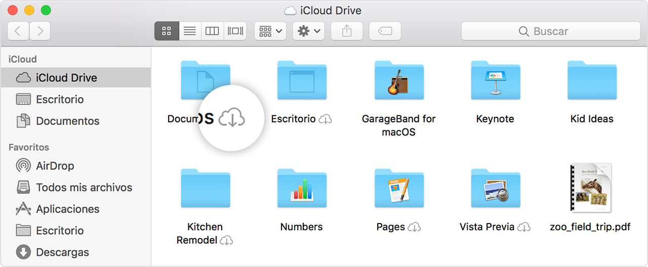Image resolution: width=648 pixels, height=267 pixels.
Task: Click the download cloud icon beside Escritorio
Action: coord(326,119)
